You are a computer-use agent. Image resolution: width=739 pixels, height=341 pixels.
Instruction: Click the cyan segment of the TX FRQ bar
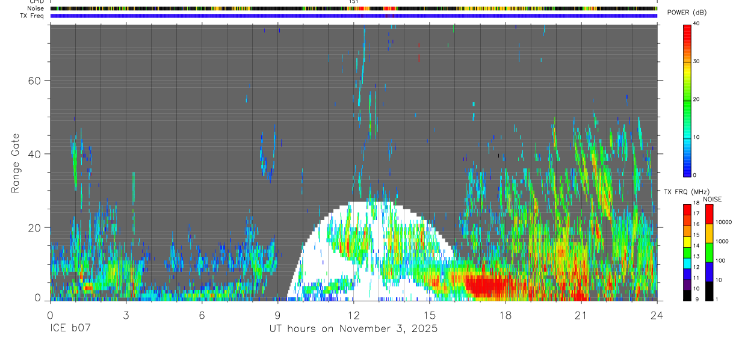click(687, 263)
